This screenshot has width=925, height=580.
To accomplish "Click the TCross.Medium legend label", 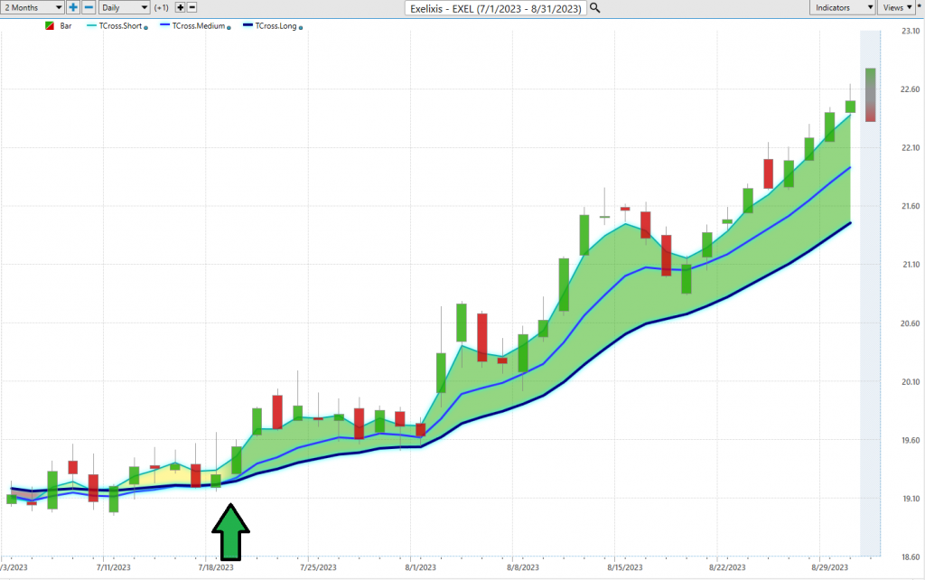I will tap(199, 26).
